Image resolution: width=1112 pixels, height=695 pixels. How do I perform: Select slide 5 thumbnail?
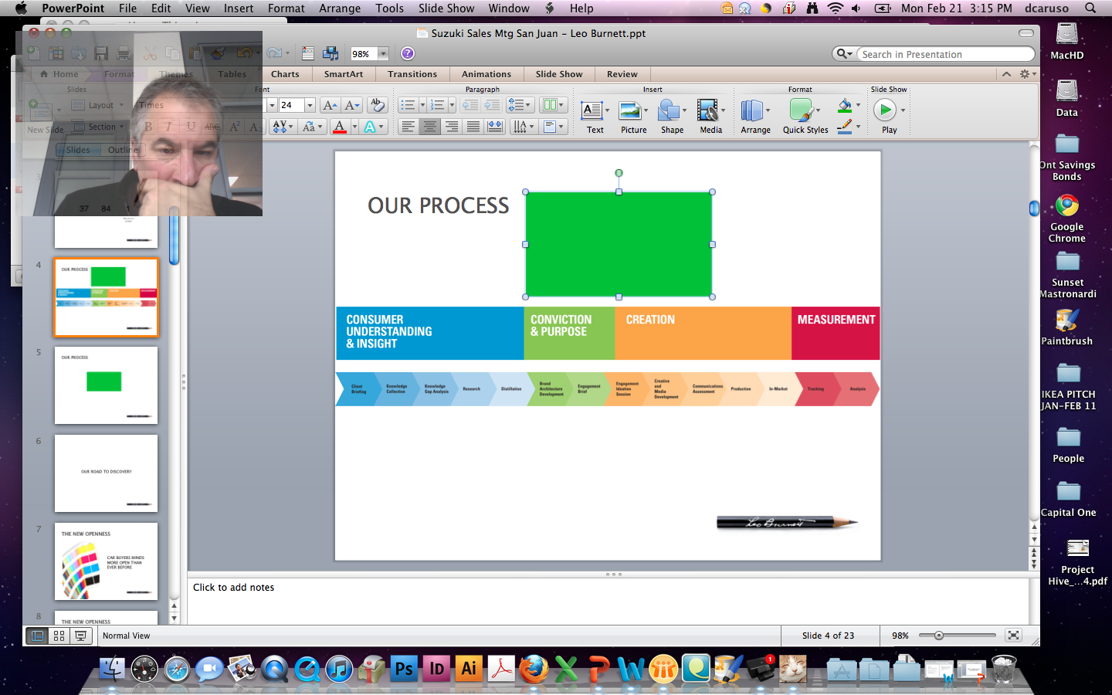pyautogui.click(x=106, y=385)
